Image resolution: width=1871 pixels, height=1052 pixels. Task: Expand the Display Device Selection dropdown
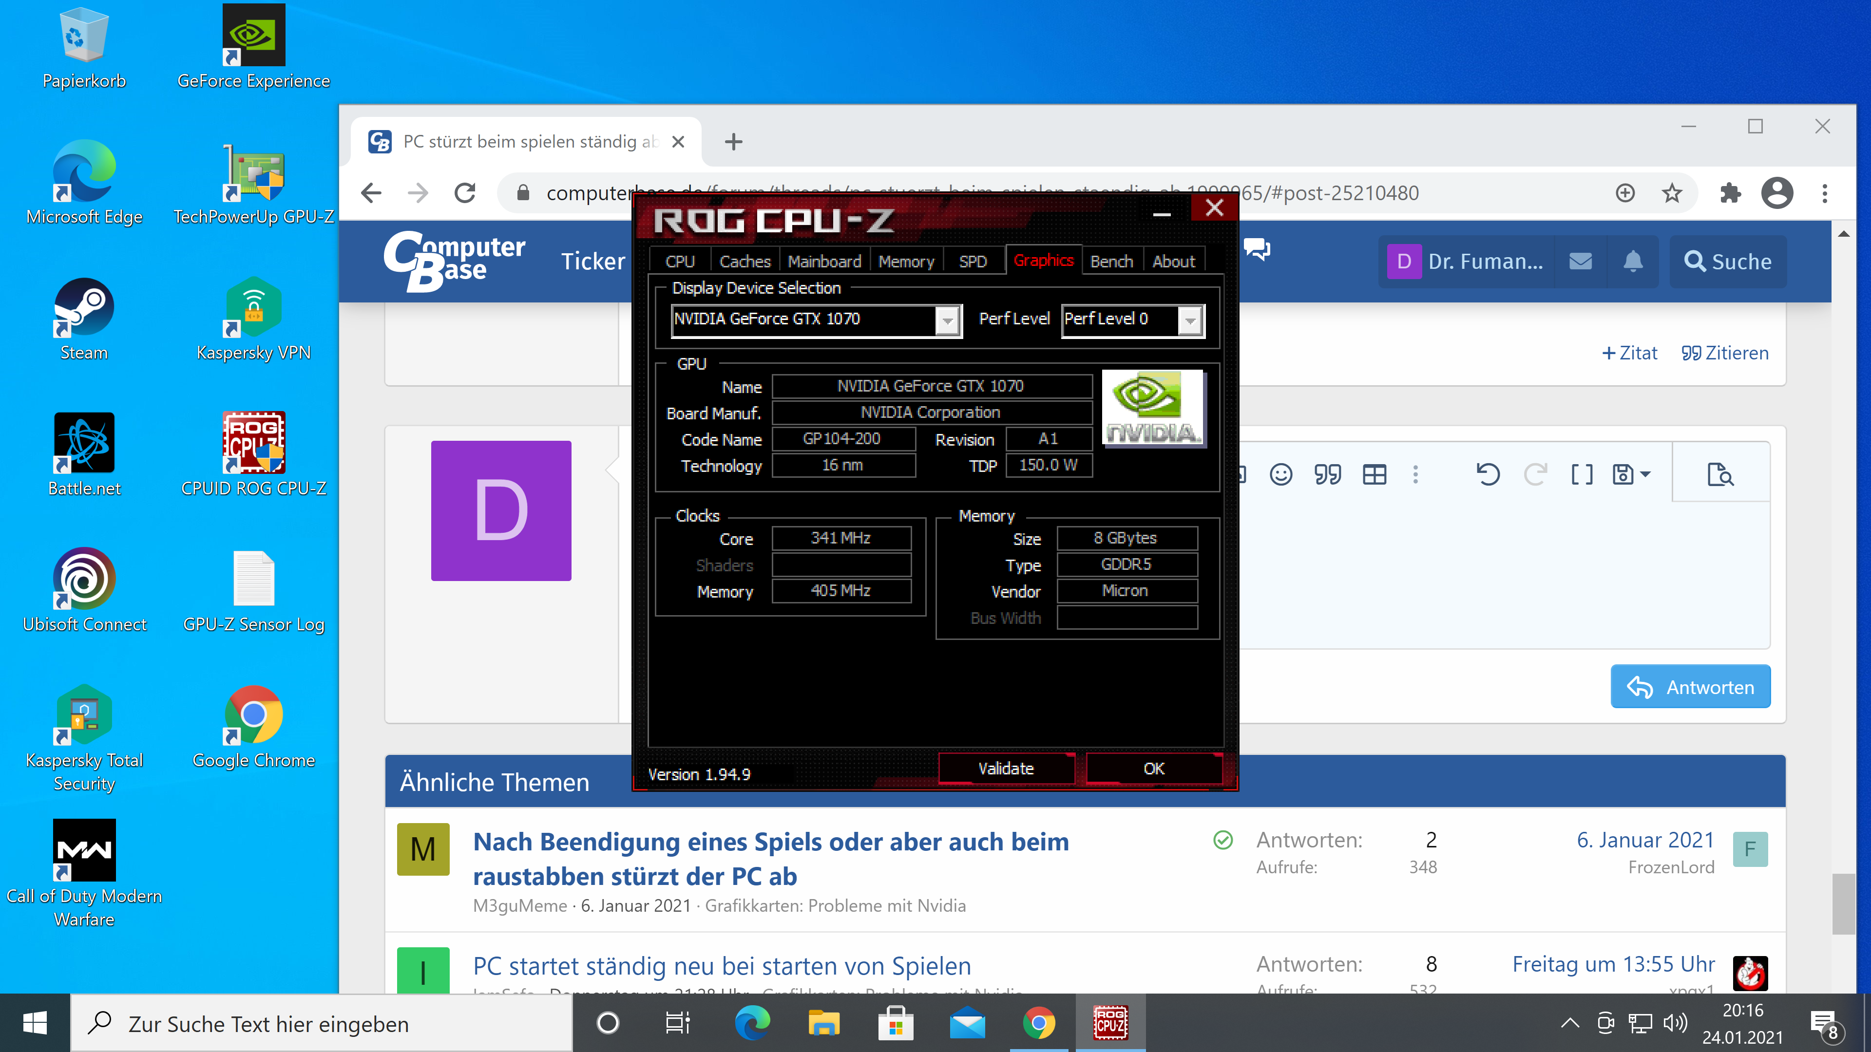[947, 320]
